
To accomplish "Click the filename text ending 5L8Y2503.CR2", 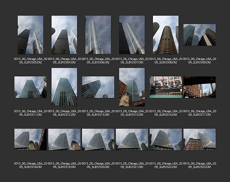I will point(31,61).
